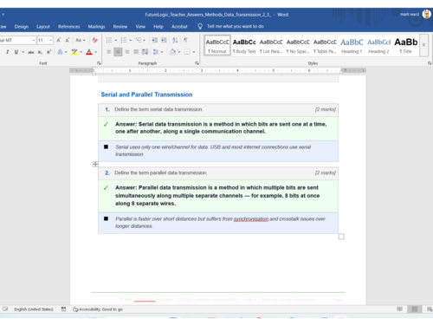Viewport: 433px width, 325px height.
Task: Open font color dropdown arrow
Action: pyautogui.click(x=96, y=52)
